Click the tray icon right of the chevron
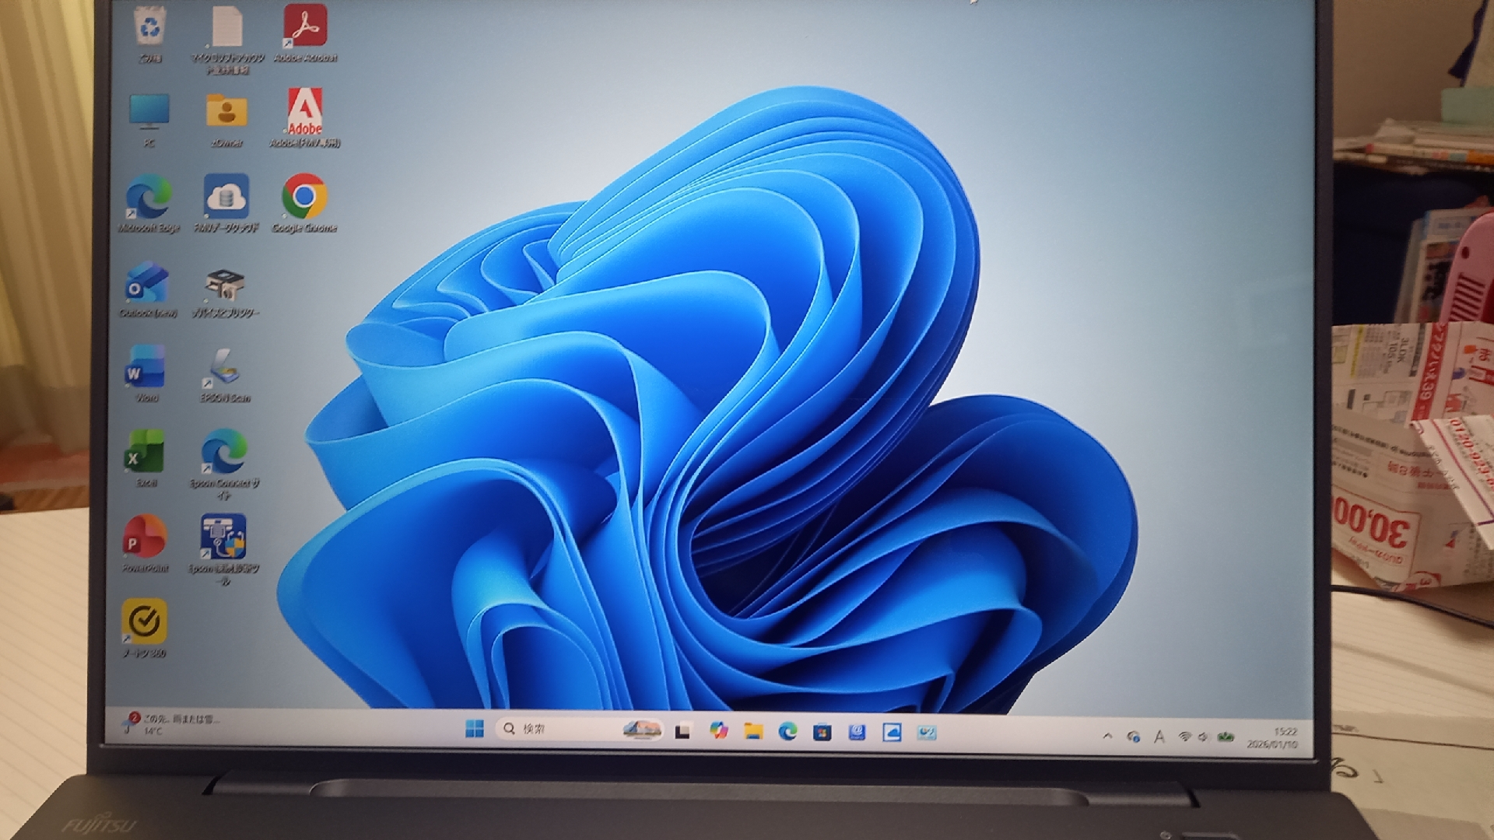 pyautogui.click(x=1134, y=737)
